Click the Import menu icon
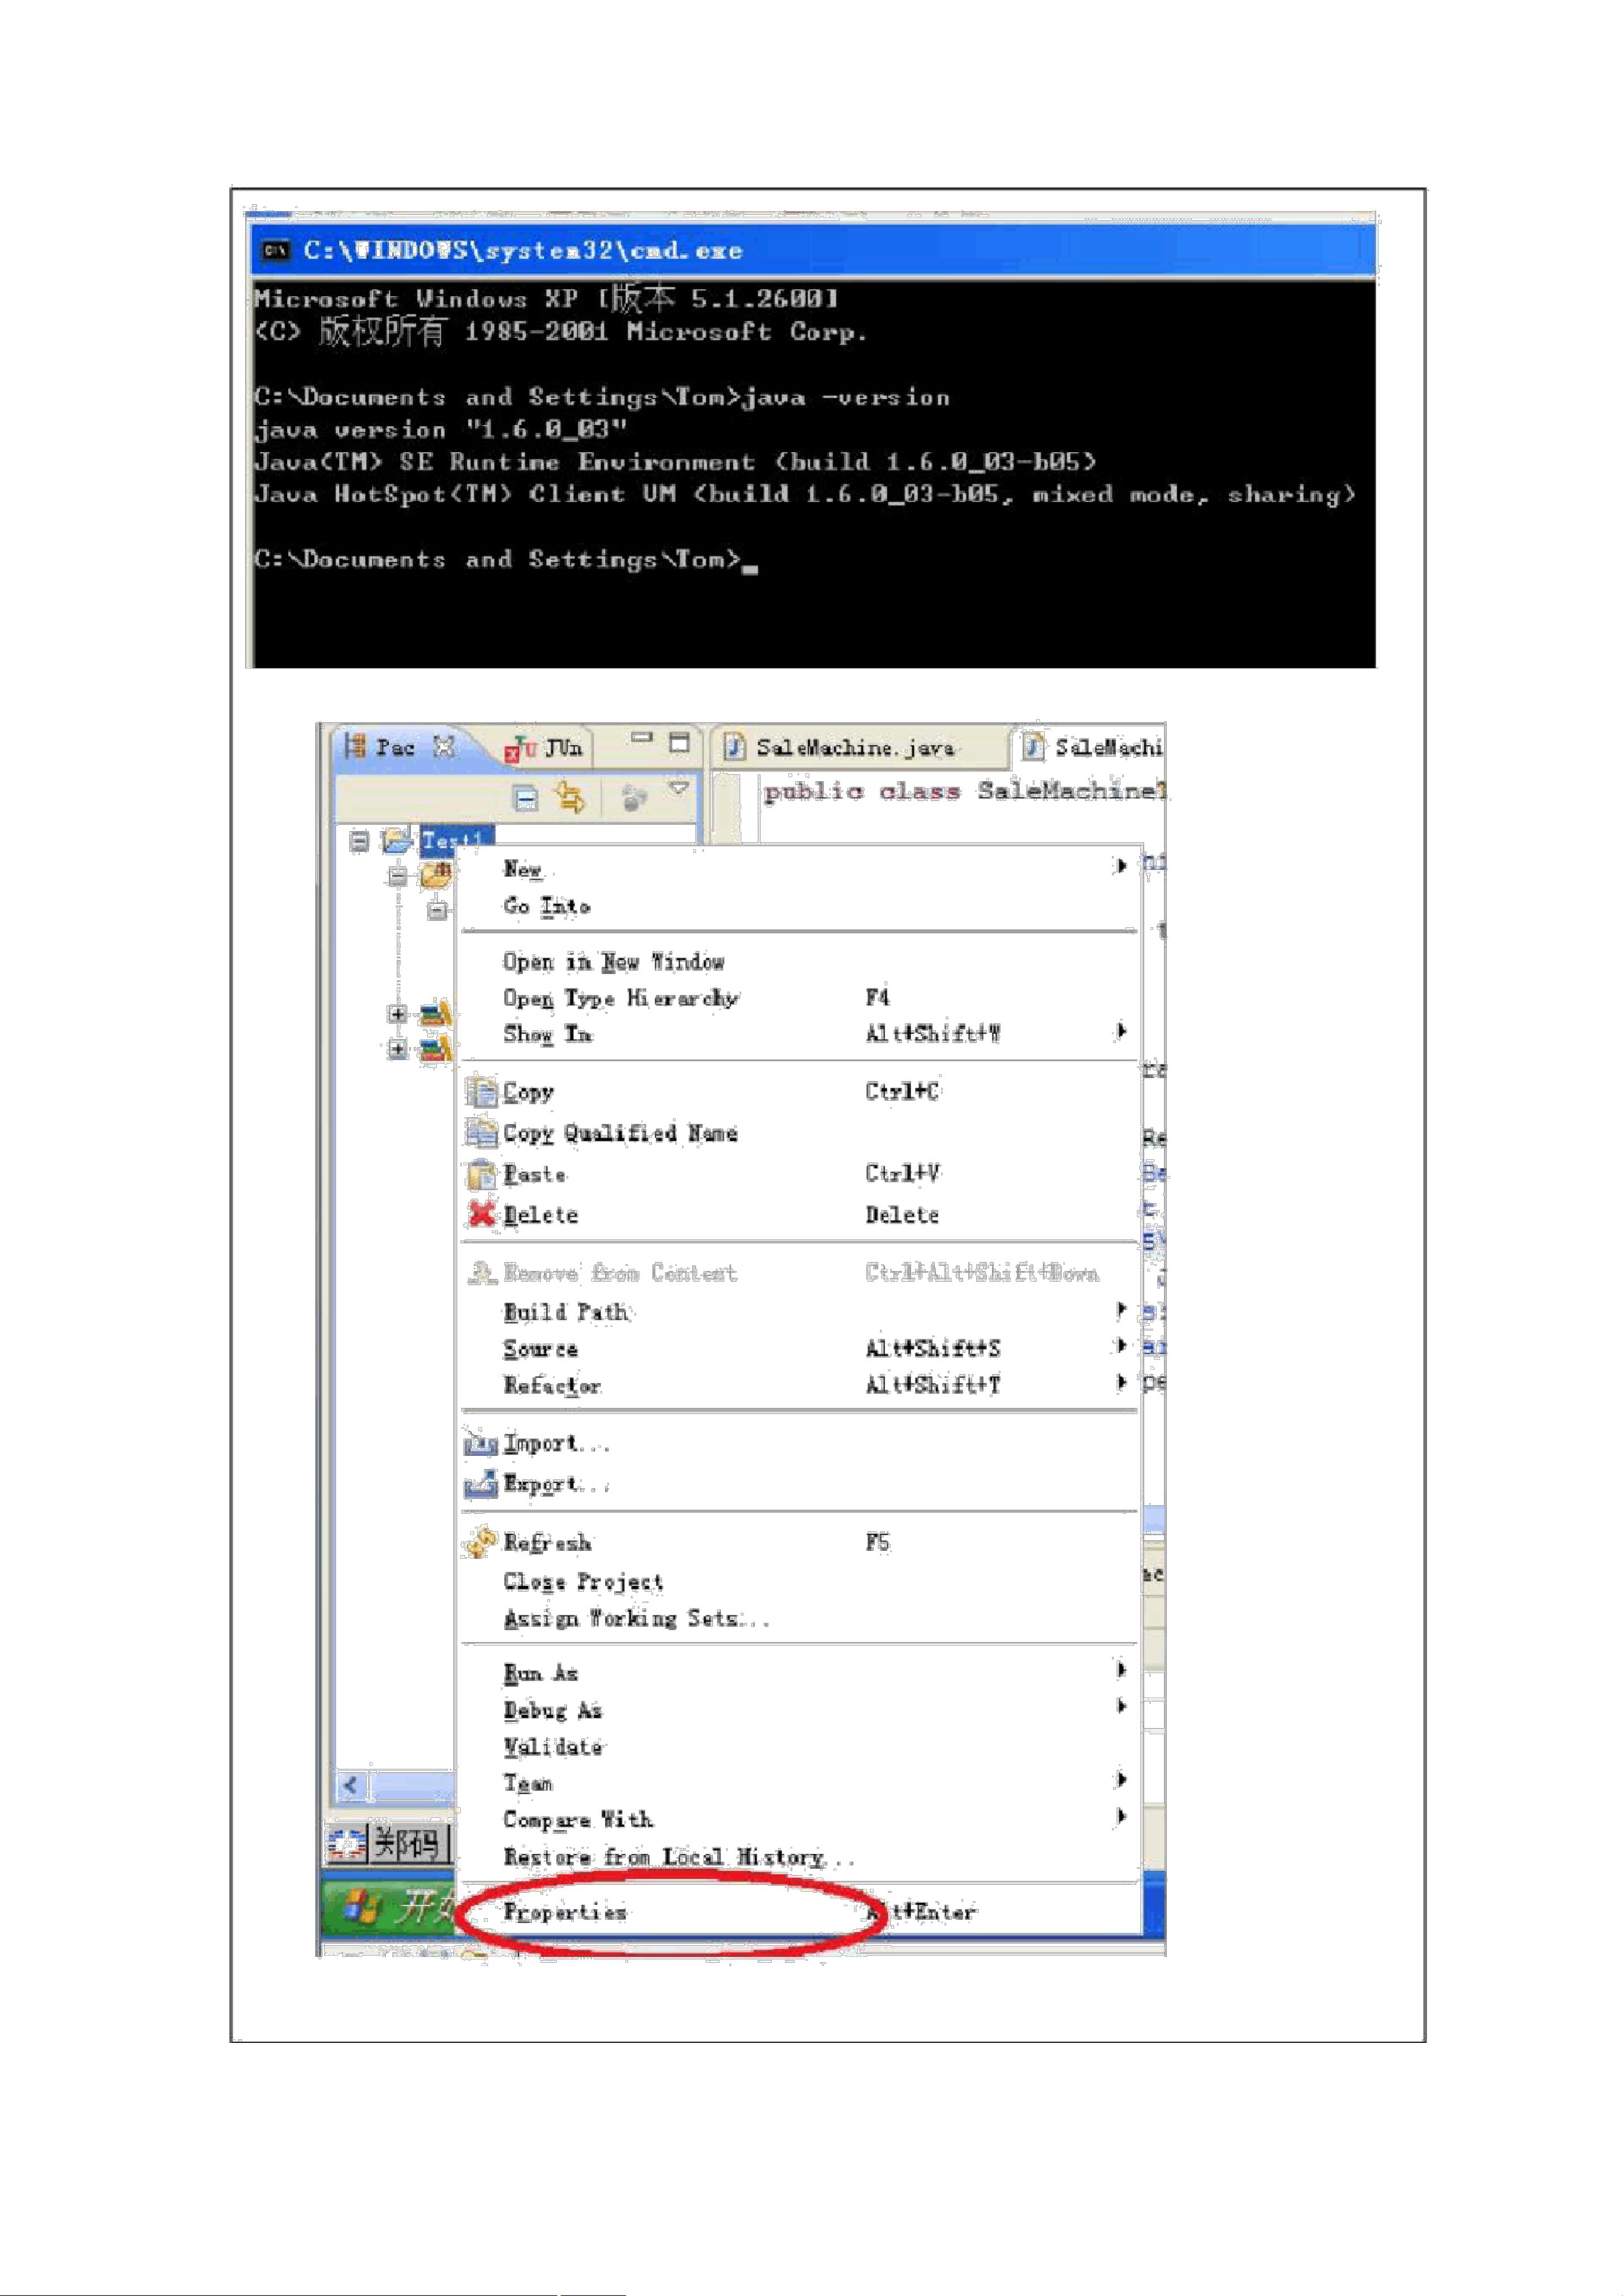The width and height of the screenshot is (1623, 2296). click(481, 1444)
